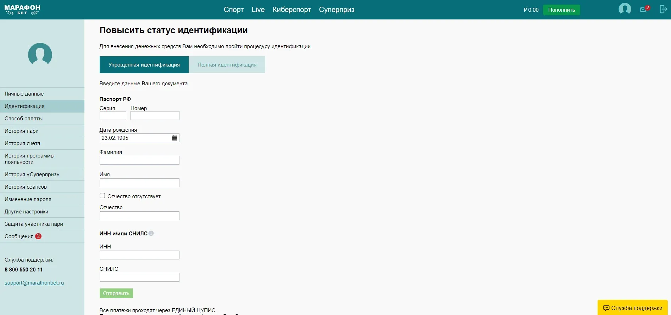Focus the passport Серия field
This screenshot has height=315, width=671.
[x=113, y=116]
